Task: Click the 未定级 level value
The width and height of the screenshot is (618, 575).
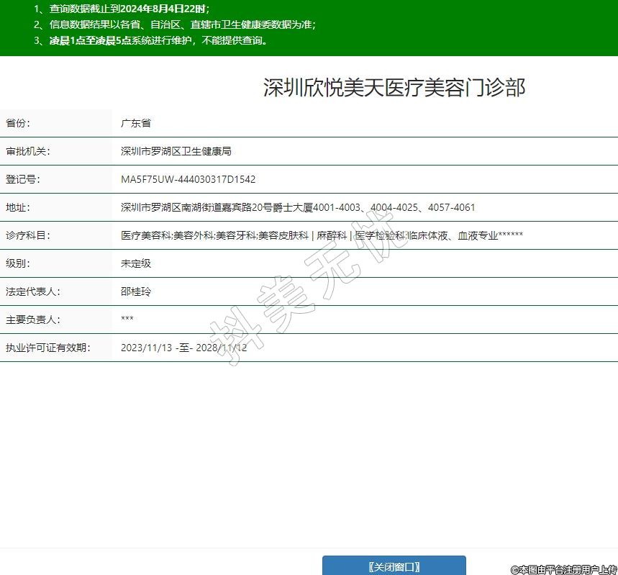Action: pos(136,263)
